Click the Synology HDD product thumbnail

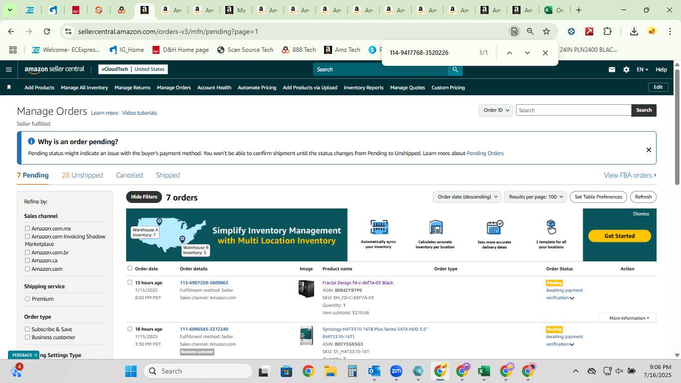[306, 336]
